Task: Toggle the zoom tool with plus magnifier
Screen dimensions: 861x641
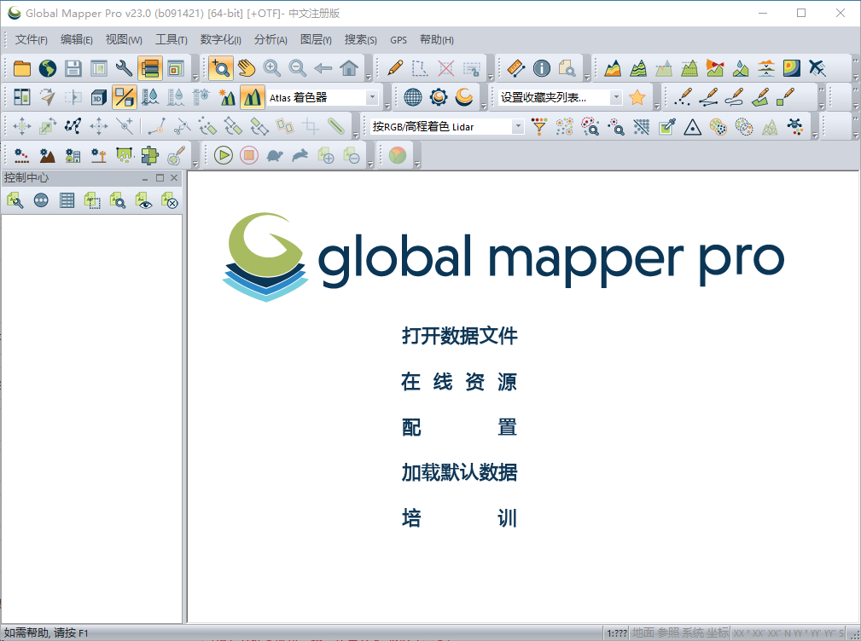Action: click(221, 68)
